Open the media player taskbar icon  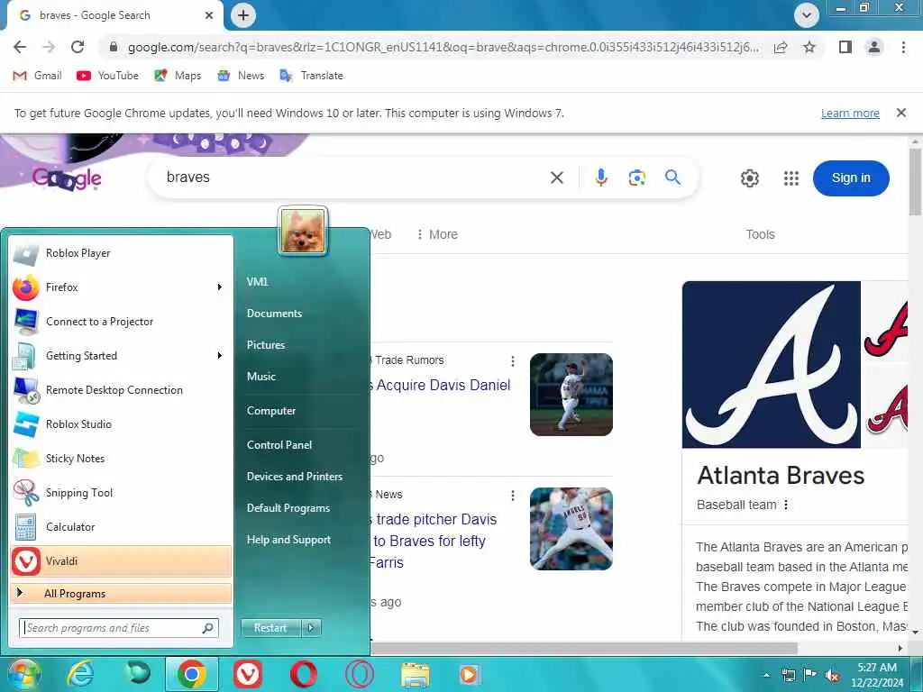tap(470, 674)
